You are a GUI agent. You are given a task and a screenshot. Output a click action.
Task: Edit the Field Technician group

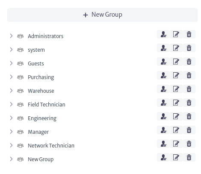176,103
